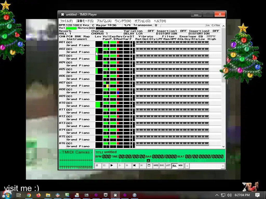Open the ファイル(F) menu

pyautogui.click(x=66, y=21)
